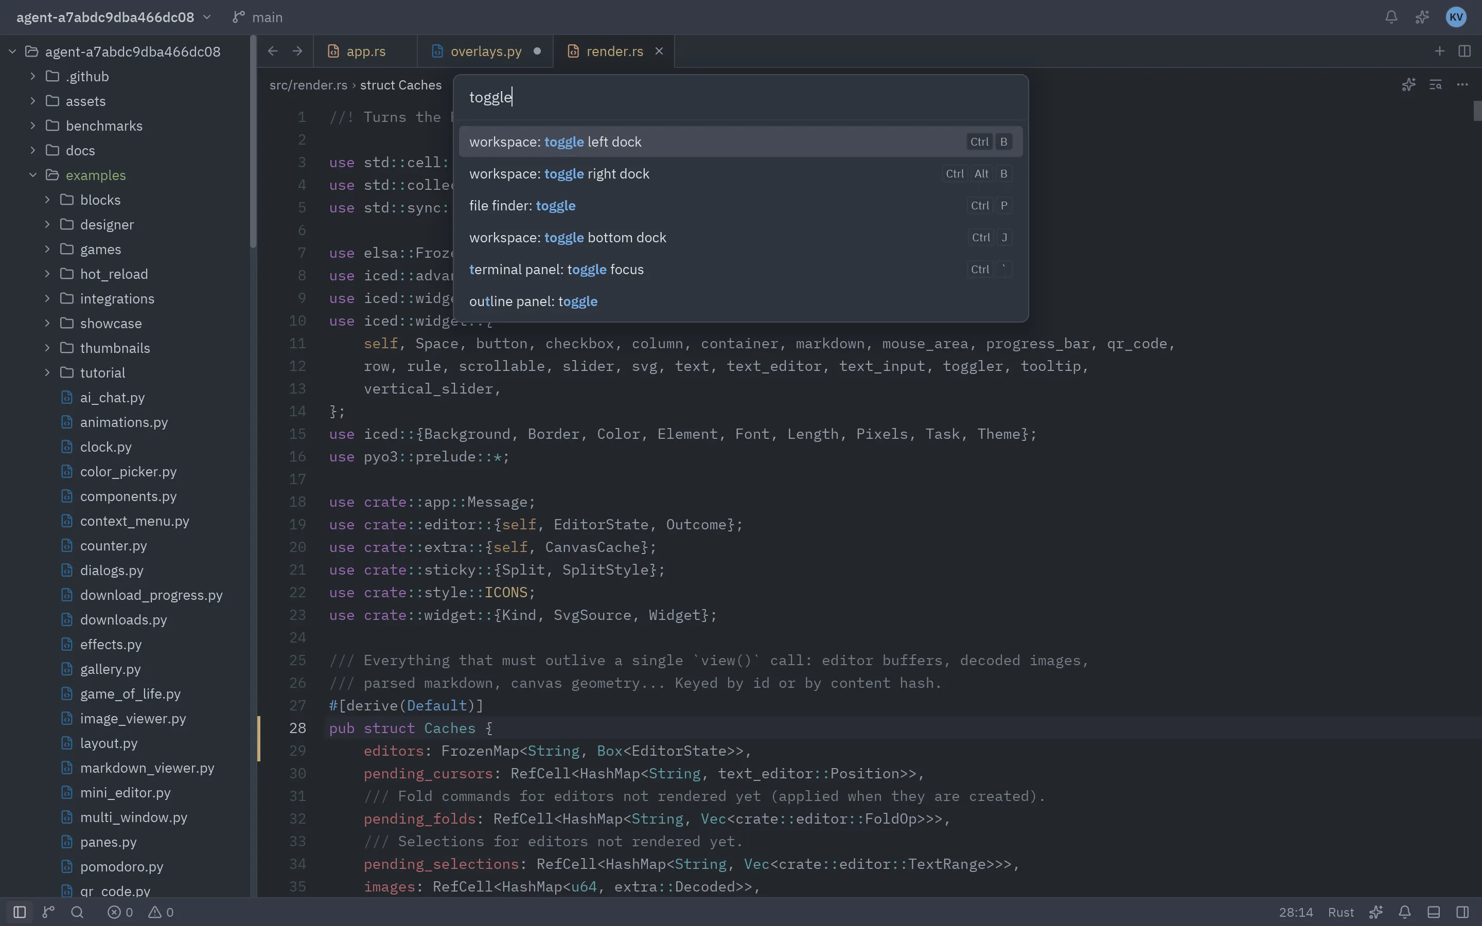Open notifications bell in title bar
Screen dimensions: 1482x926
point(1391,17)
